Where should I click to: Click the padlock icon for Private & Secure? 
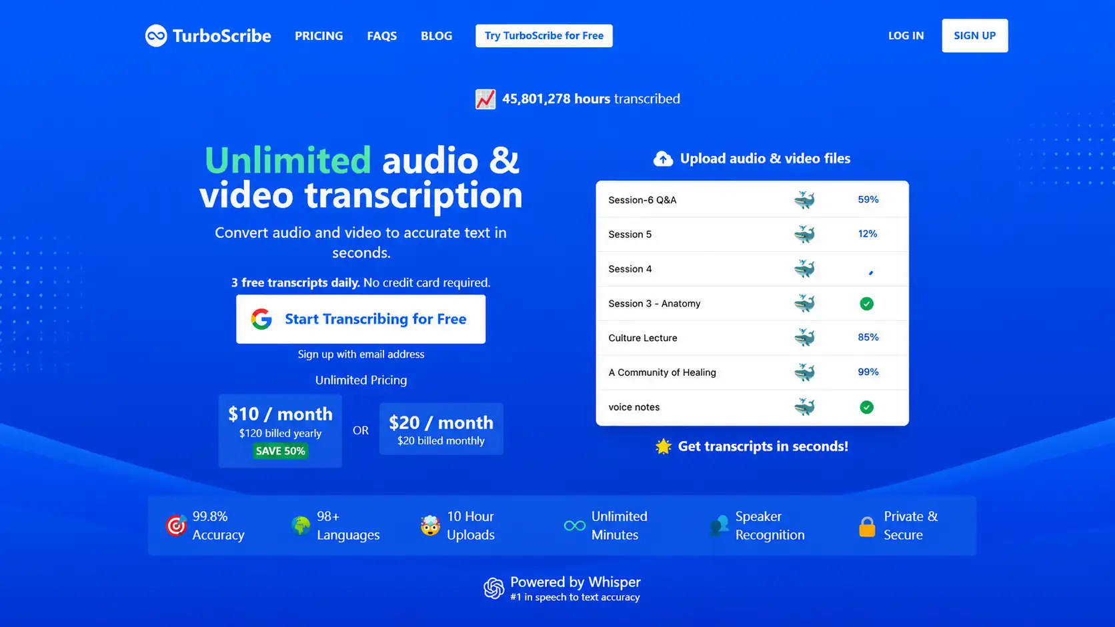[867, 526]
